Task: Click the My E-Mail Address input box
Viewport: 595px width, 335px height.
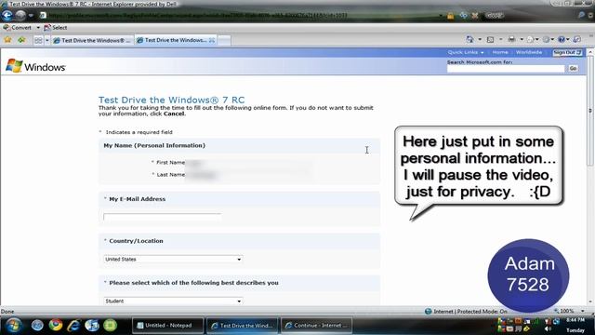Action: [x=162, y=217]
